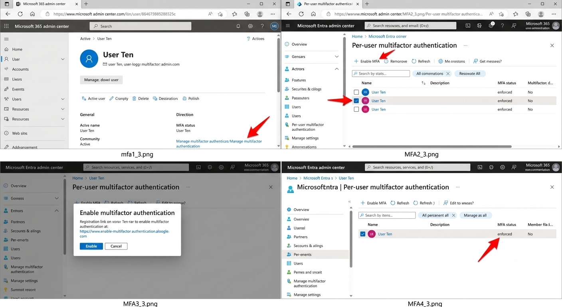Click the MS account avatar in Microsoft 365 admin center
This screenshot has width=562, height=307.
274,26
